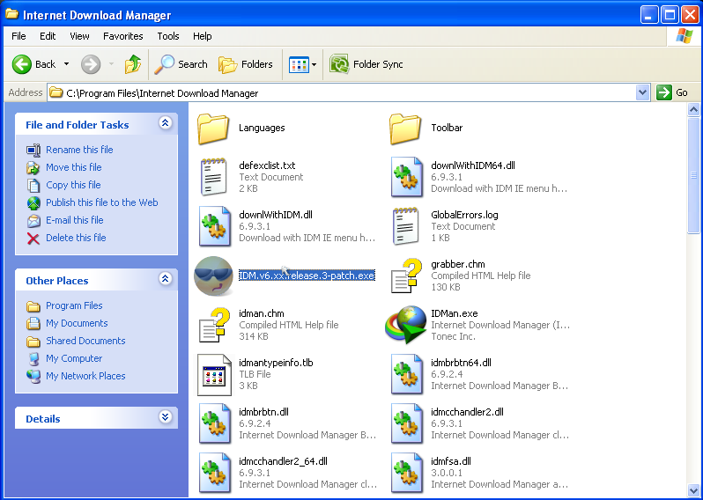Expand the Details panel
The image size is (703, 500).
(x=166, y=417)
